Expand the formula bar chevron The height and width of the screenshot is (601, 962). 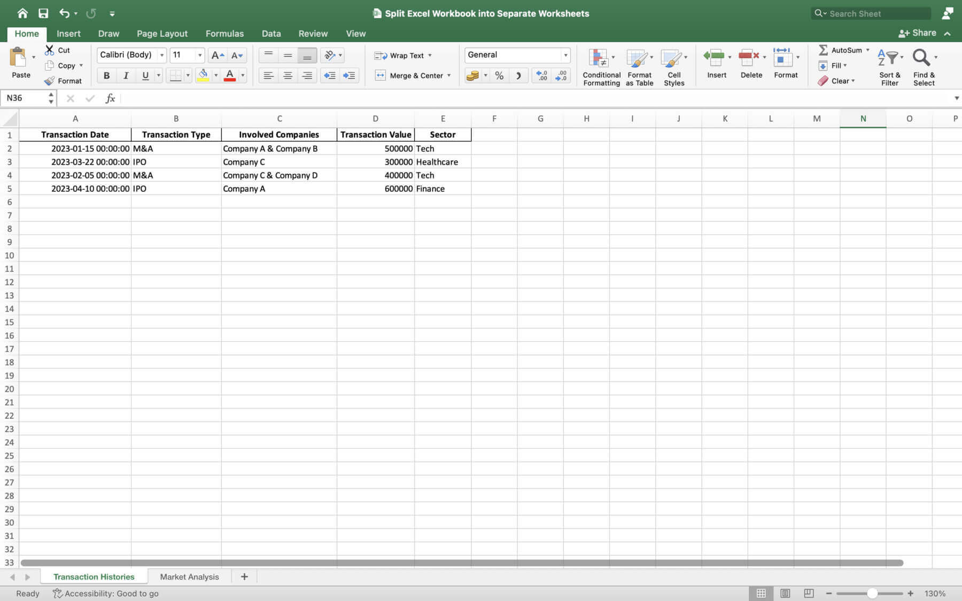point(956,98)
